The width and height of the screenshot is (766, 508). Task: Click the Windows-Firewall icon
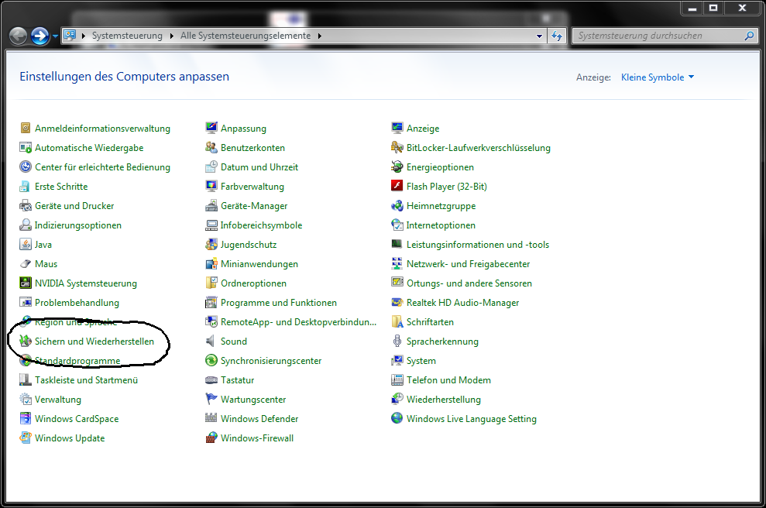pos(211,438)
